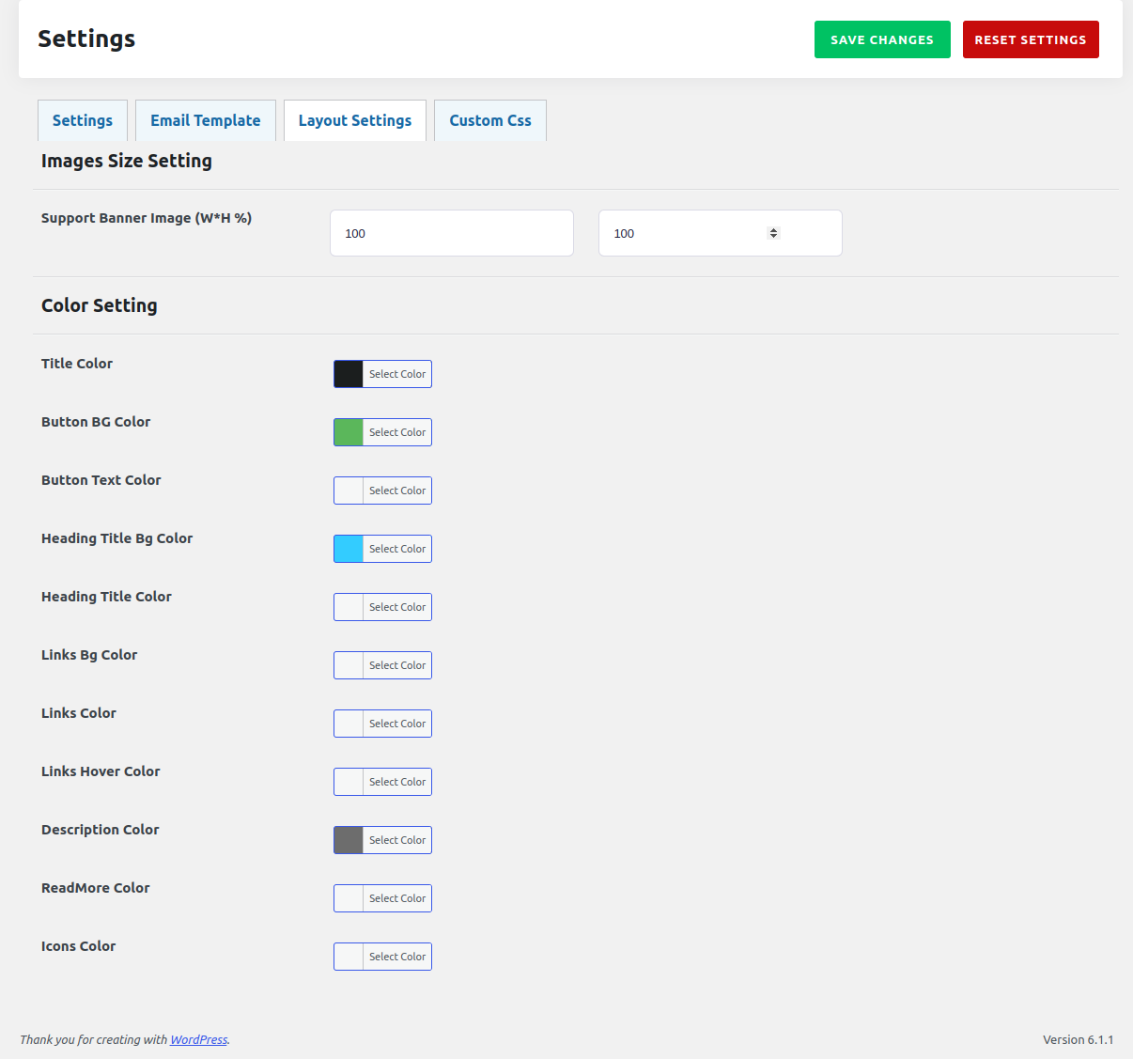Click Select Color for Heading Title Bg Color
This screenshot has height=1059, width=1133.
point(397,549)
